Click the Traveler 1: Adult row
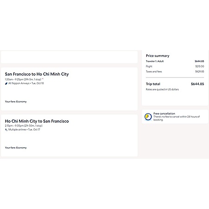Viewport: 209px width, 209px height. pos(175,61)
